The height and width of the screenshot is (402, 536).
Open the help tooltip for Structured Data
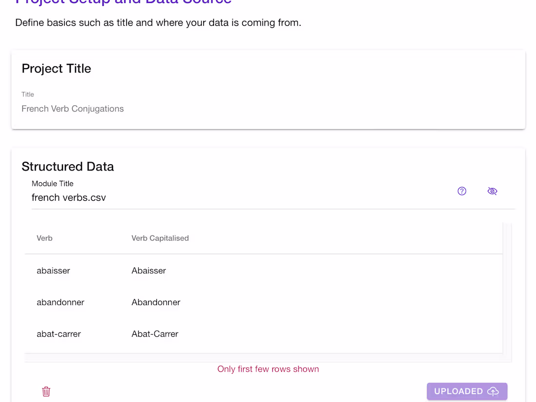point(461,191)
